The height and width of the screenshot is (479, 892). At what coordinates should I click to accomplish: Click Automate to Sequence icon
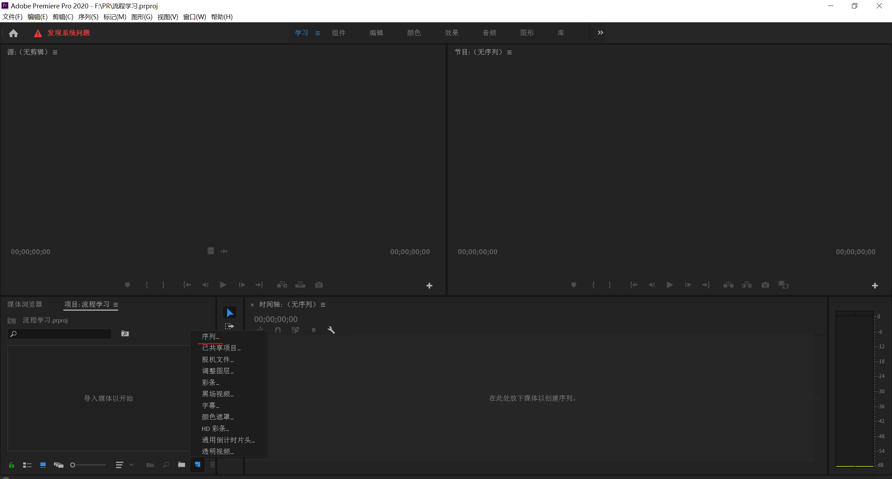coord(151,465)
